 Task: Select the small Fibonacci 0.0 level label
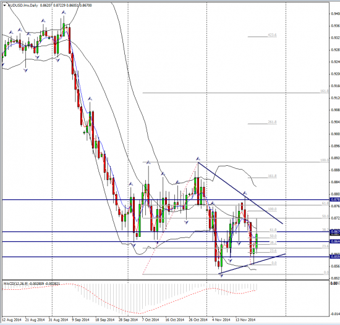coord(274,263)
